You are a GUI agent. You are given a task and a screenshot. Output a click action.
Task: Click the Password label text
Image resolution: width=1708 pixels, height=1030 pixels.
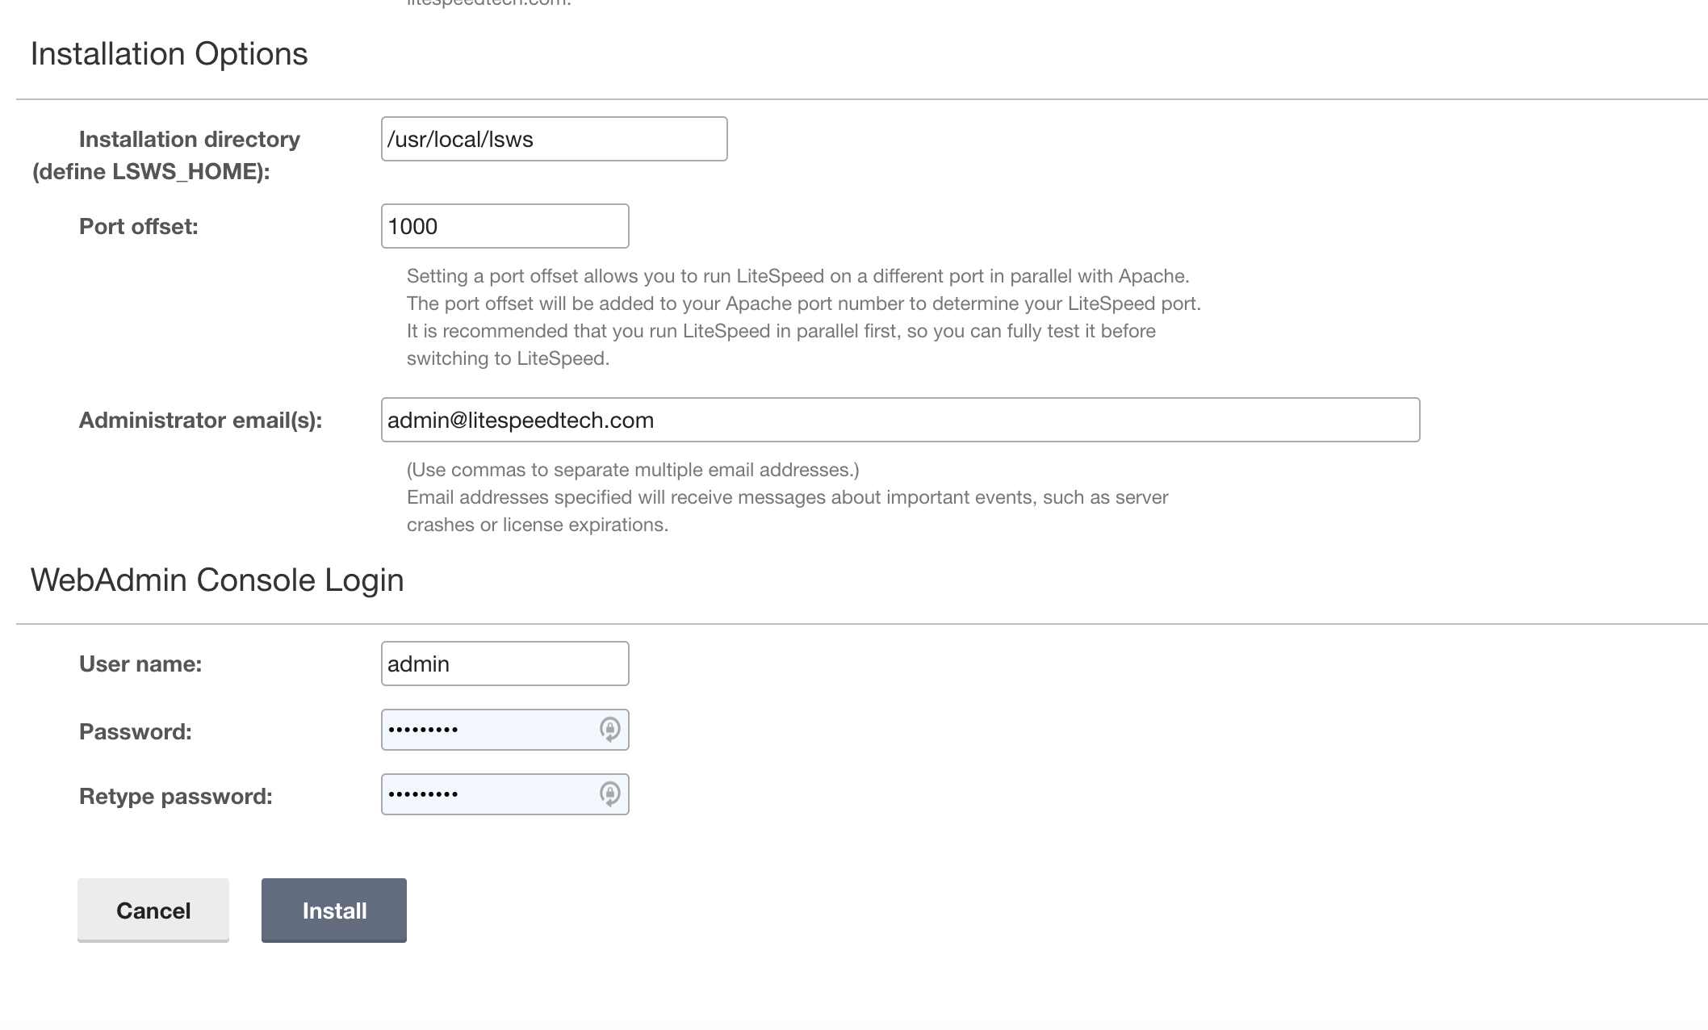click(136, 732)
